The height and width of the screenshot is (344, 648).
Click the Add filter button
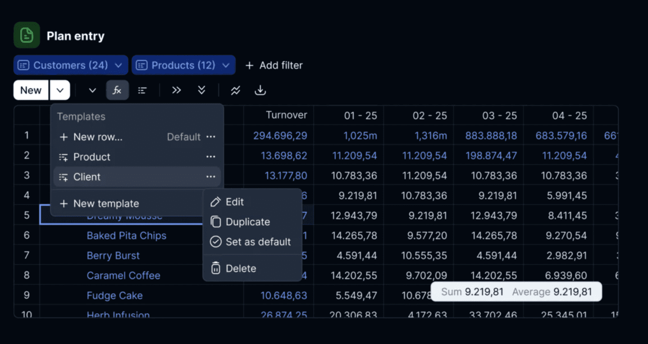tap(274, 65)
